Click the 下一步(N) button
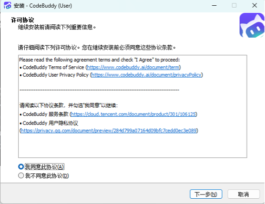The image size is (265, 204). point(206,194)
